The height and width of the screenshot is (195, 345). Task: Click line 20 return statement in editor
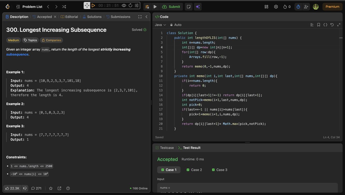224,124
